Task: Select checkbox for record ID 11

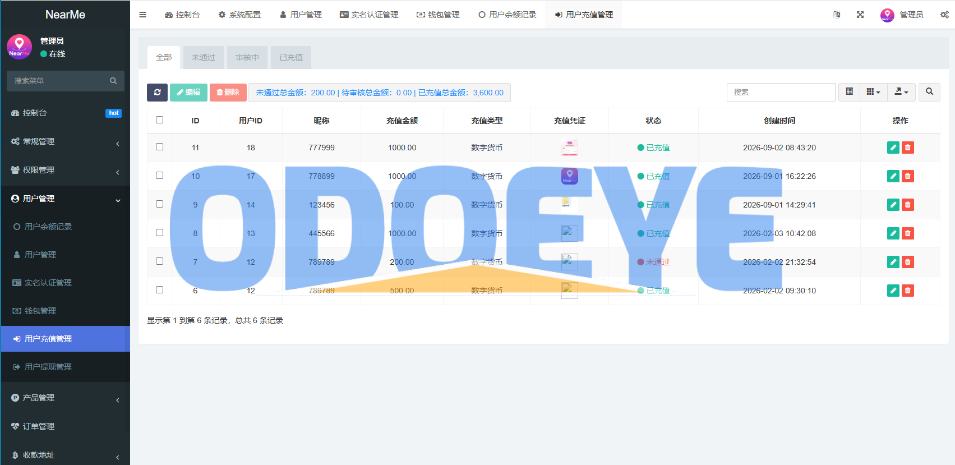Action: [159, 146]
